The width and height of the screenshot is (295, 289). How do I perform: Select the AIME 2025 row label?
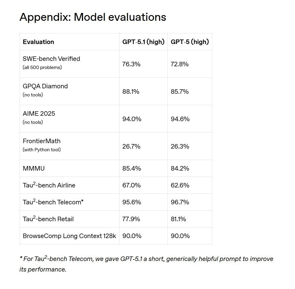click(39, 114)
